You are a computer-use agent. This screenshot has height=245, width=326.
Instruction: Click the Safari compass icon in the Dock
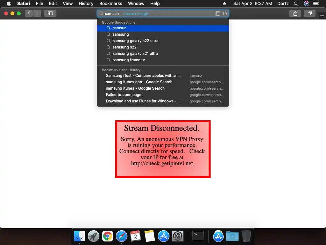tap(122, 236)
